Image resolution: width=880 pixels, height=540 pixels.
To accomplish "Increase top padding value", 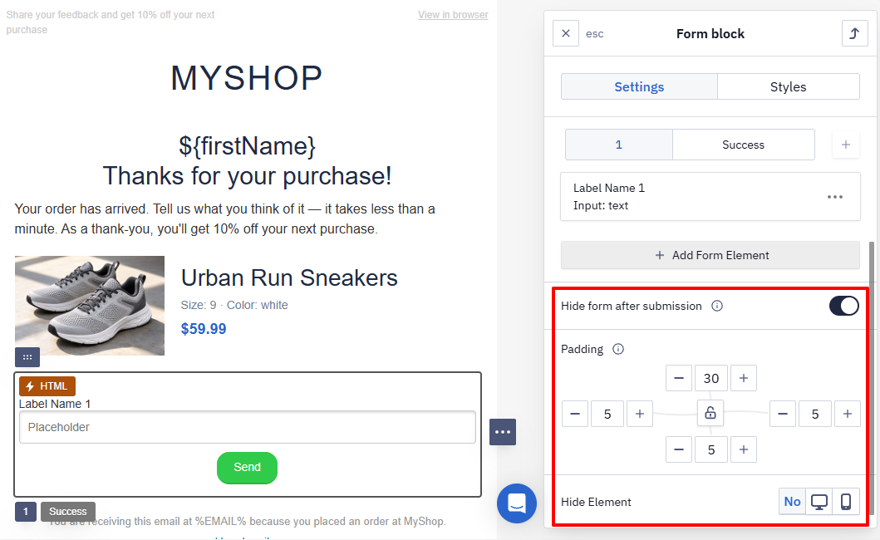I will 744,378.
